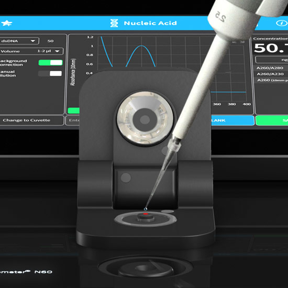Click the green bar below graph
The height and width of the screenshot is (288, 288).
coord(73,111)
